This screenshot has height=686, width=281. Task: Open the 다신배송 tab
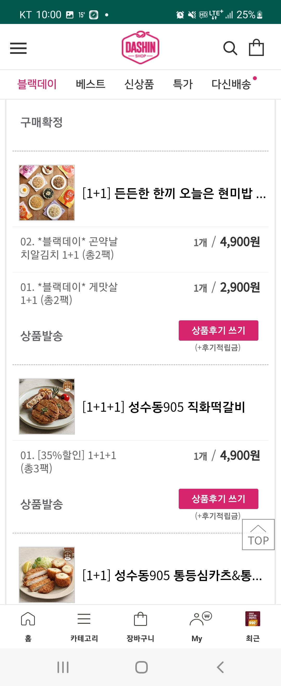(x=232, y=84)
